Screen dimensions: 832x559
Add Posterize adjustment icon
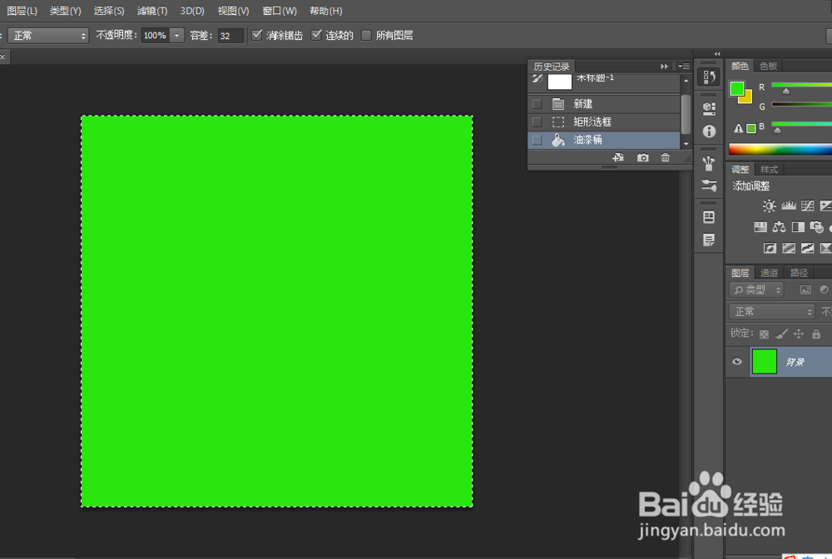point(789,248)
